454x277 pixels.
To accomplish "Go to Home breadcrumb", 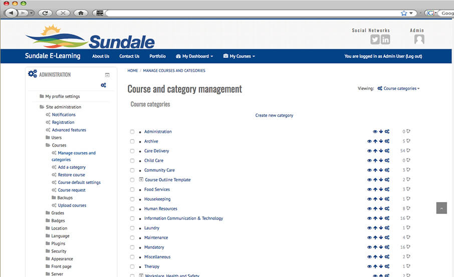I will pos(133,70).
